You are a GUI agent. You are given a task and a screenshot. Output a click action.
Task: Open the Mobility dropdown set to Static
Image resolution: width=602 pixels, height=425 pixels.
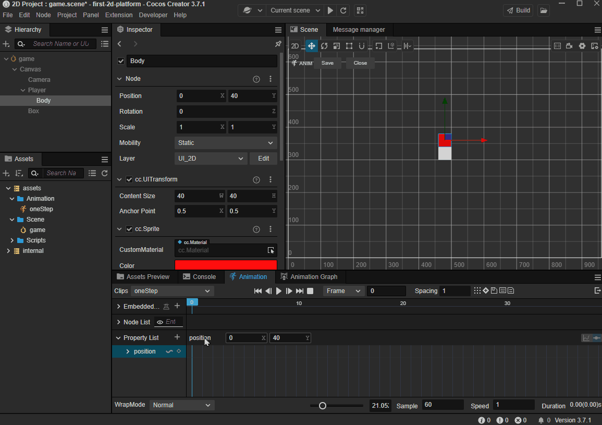(226, 143)
